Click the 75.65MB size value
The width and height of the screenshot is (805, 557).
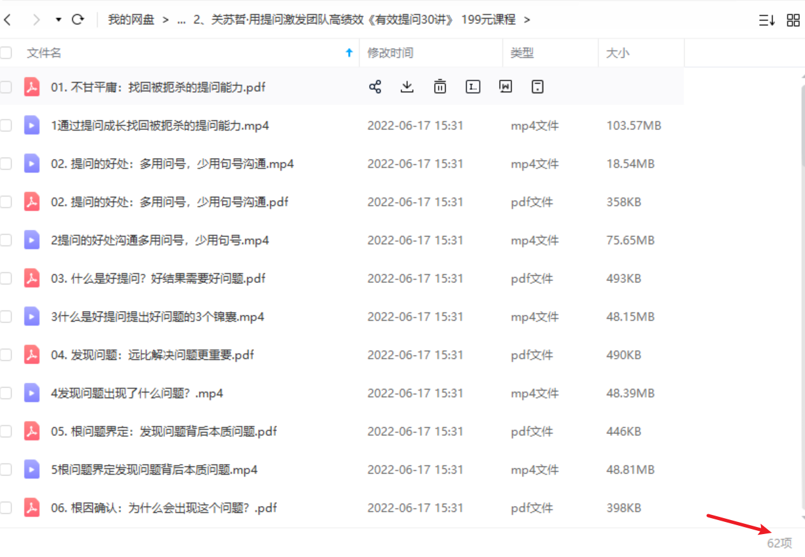coord(630,240)
